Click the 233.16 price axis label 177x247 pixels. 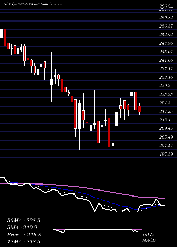(166, 77)
